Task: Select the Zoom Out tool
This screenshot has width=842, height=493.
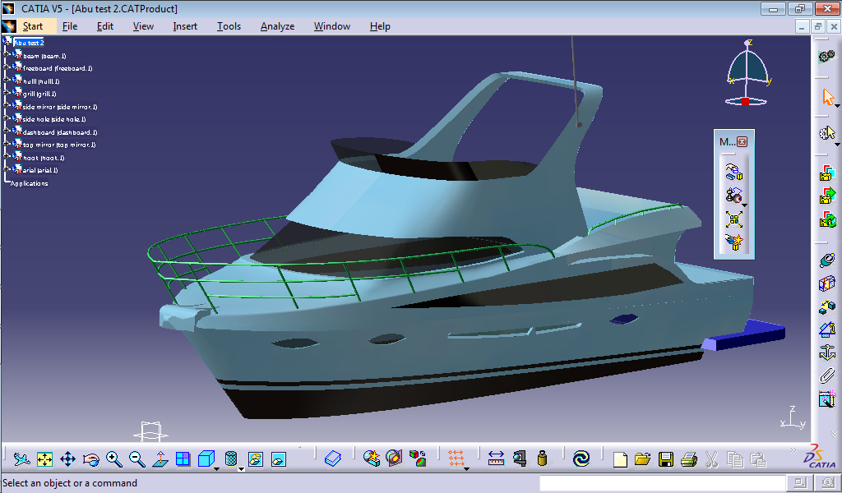Action: [x=136, y=458]
